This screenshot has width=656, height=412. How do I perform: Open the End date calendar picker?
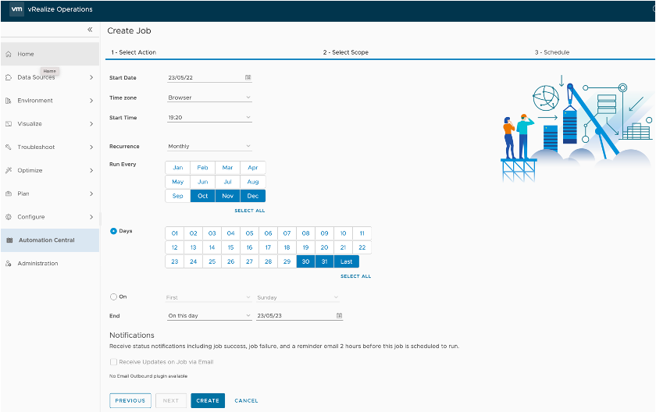[x=339, y=315]
